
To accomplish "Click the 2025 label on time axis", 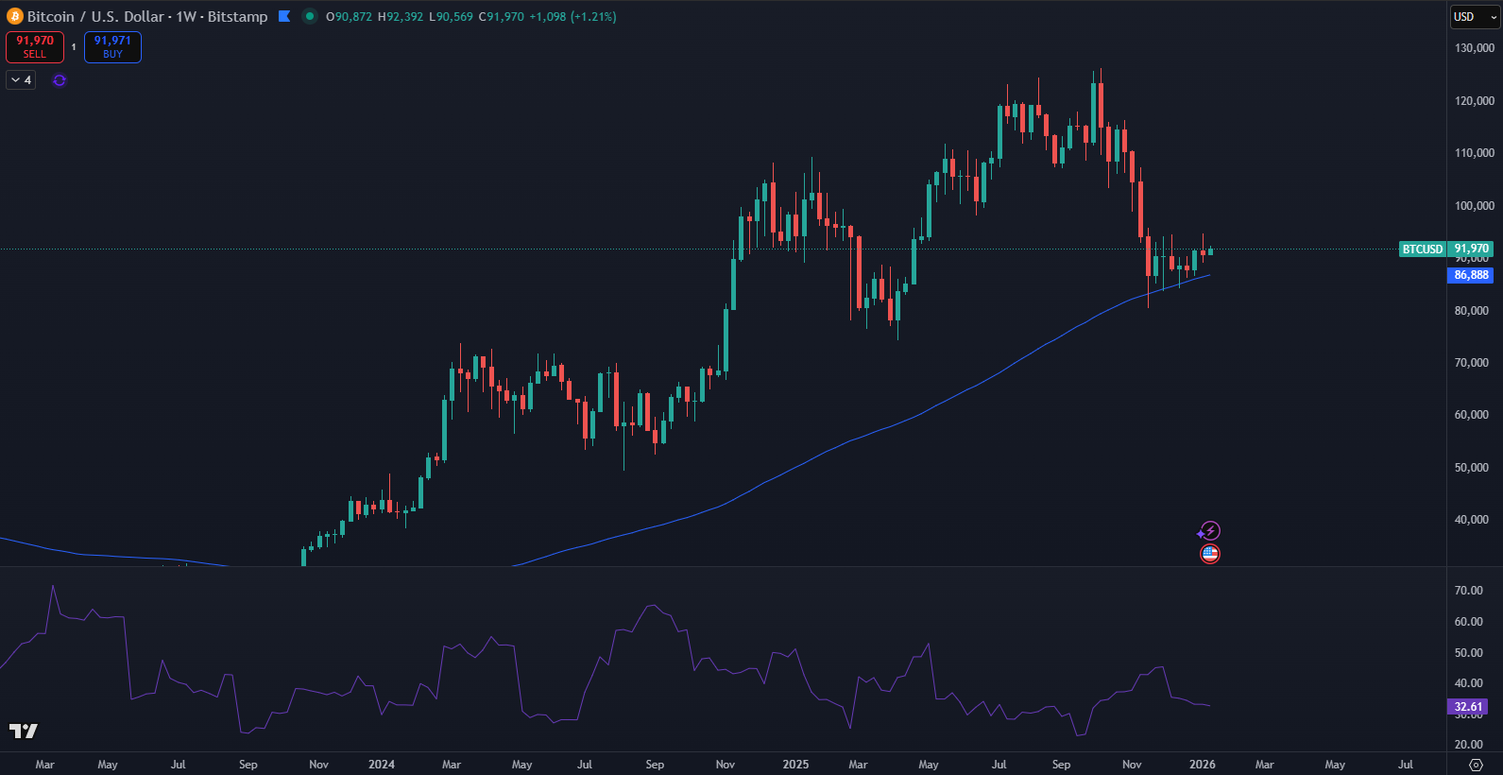I will (795, 765).
